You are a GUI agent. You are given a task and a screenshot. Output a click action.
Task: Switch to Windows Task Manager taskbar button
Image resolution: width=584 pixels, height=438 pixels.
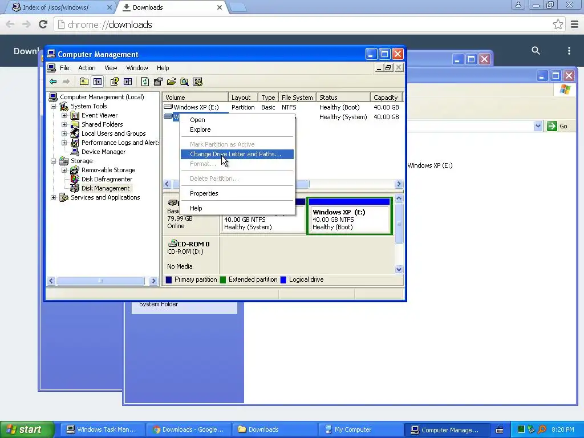pyautogui.click(x=102, y=429)
